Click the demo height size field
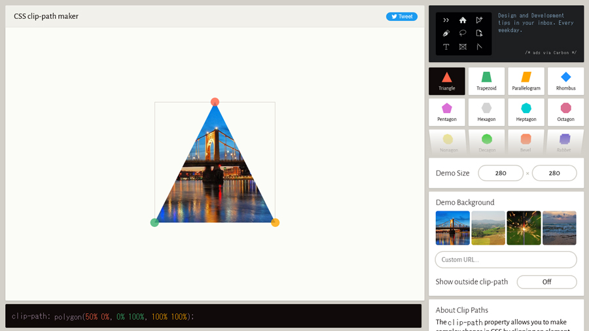Image resolution: width=589 pixels, height=331 pixels. click(x=554, y=173)
